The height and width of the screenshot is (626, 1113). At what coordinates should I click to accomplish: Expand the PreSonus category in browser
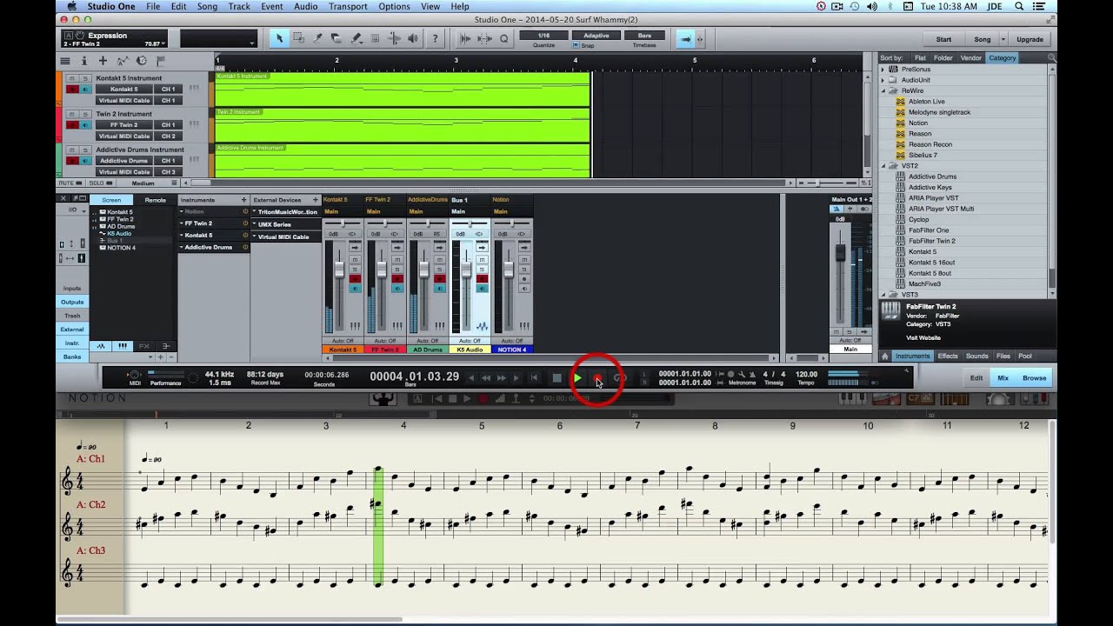coord(883,69)
